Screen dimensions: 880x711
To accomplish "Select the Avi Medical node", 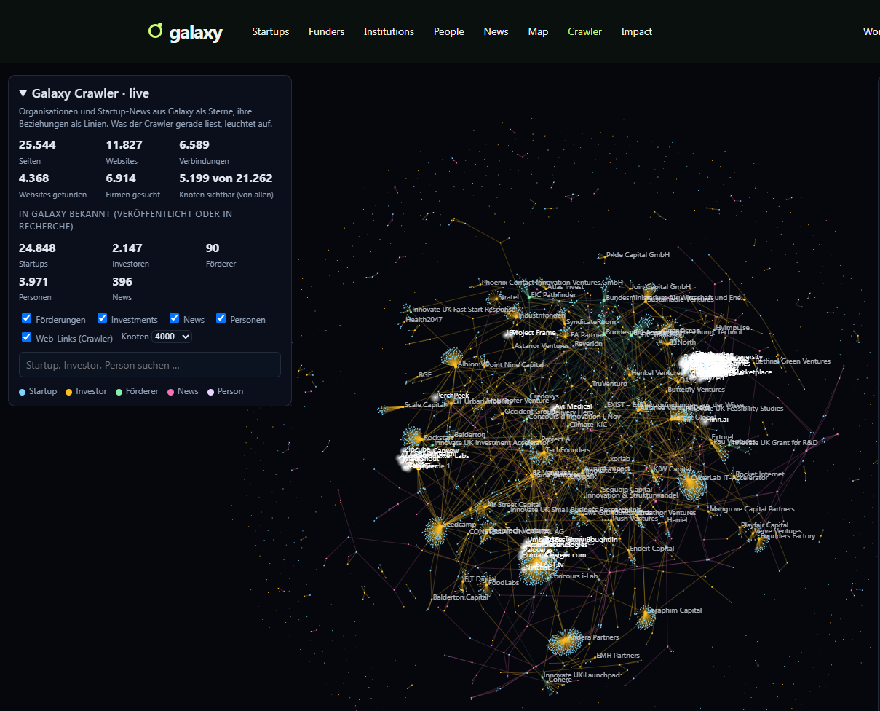I will coord(574,406).
